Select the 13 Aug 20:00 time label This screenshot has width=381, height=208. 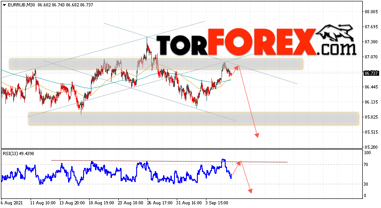pos(72,203)
